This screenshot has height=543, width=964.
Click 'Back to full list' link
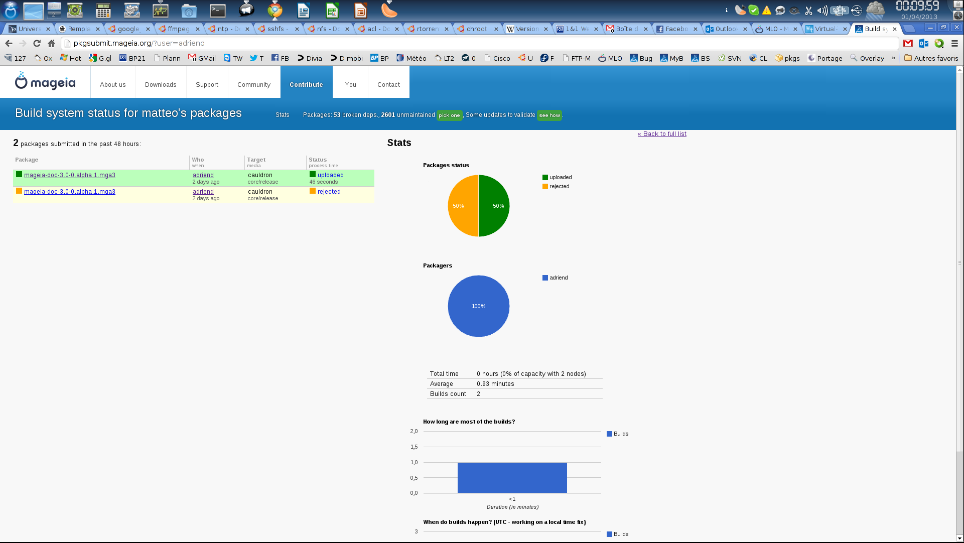662,134
